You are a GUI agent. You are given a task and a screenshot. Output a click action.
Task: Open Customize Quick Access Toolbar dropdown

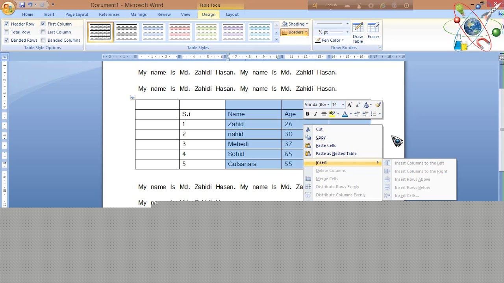(x=53, y=5)
